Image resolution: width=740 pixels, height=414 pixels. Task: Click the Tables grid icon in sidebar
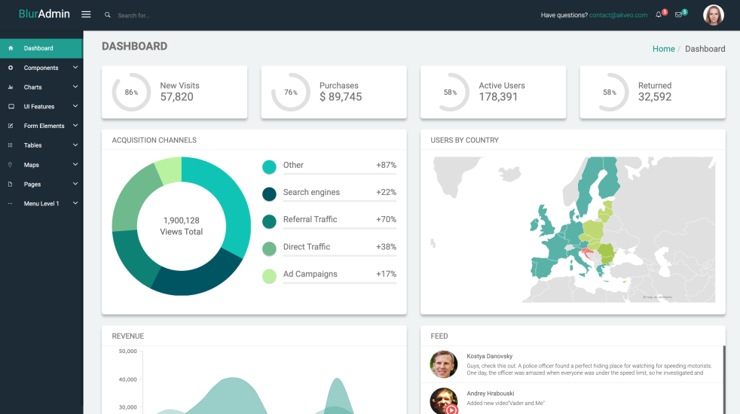pos(11,145)
